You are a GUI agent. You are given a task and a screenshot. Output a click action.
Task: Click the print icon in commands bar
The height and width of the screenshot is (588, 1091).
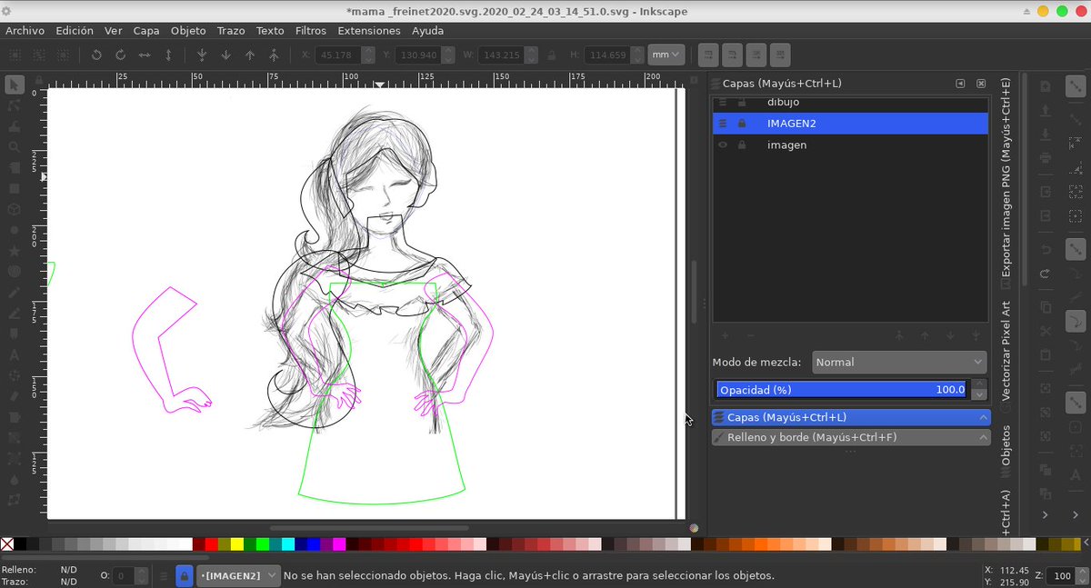[x=1046, y=157]
